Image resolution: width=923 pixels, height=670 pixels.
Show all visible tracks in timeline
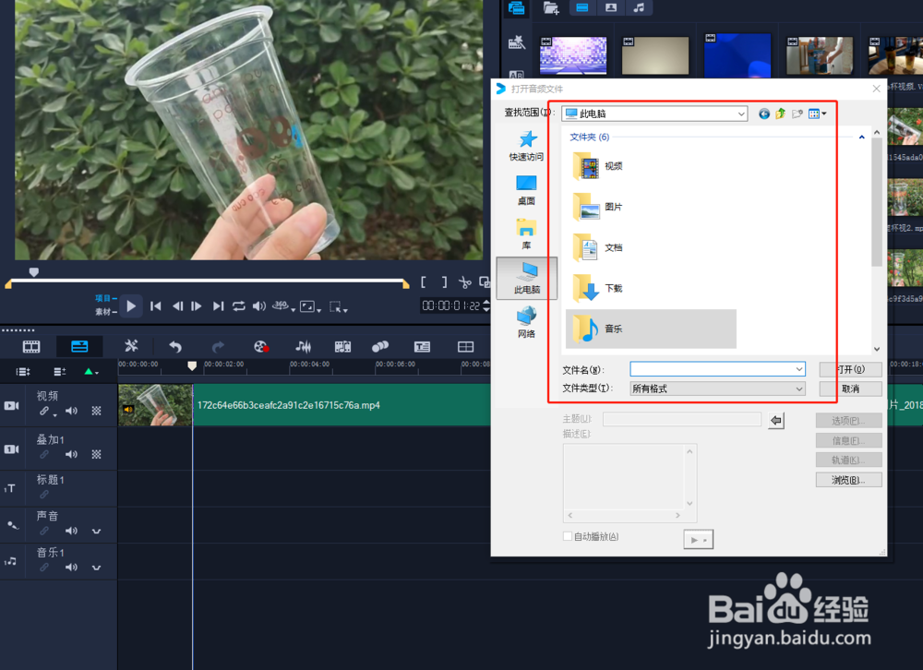click(x=23, y=372)
